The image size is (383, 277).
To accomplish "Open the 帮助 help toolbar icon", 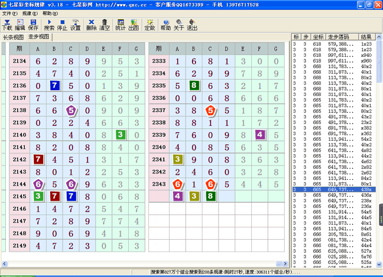I will point(166,25).
